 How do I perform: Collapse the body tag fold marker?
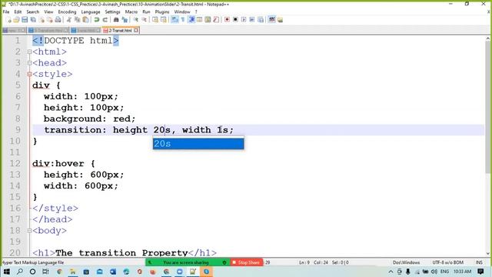coord(29,231)
